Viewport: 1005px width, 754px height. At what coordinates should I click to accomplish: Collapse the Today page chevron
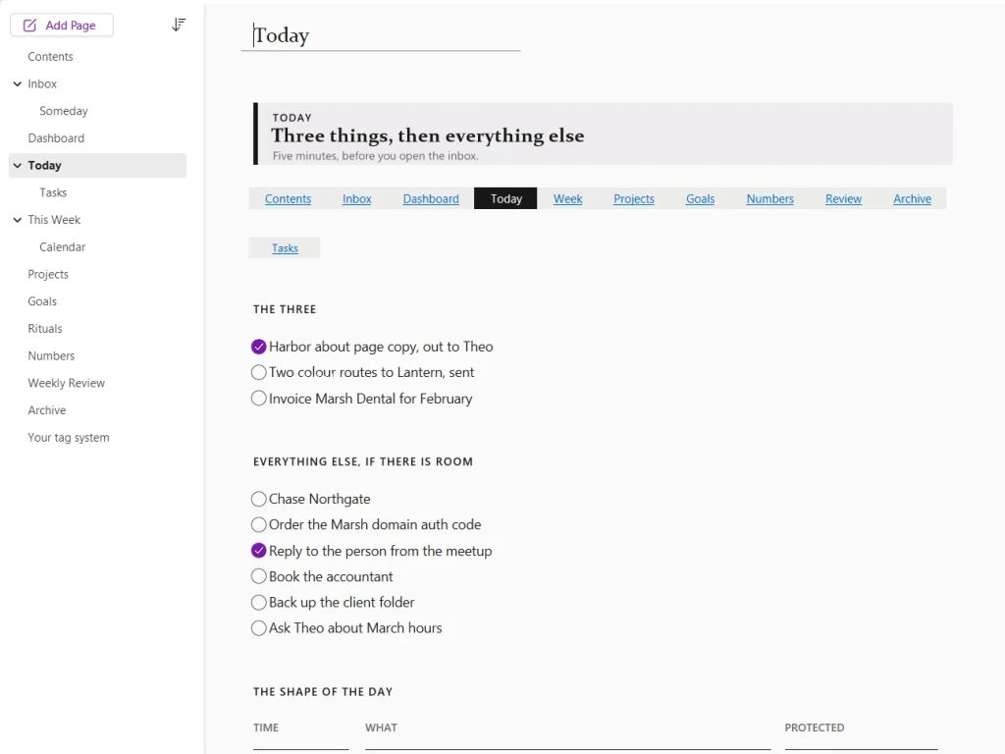pos(18,165)
